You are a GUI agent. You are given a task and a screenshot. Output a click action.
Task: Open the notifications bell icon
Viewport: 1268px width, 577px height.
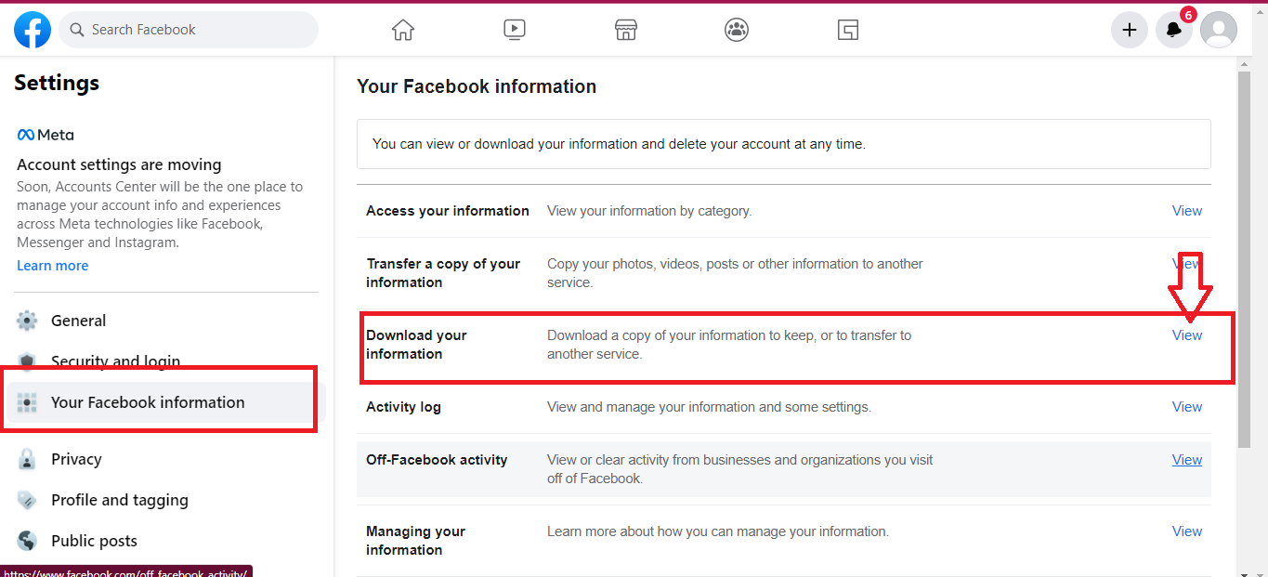tap(1174, 30)
